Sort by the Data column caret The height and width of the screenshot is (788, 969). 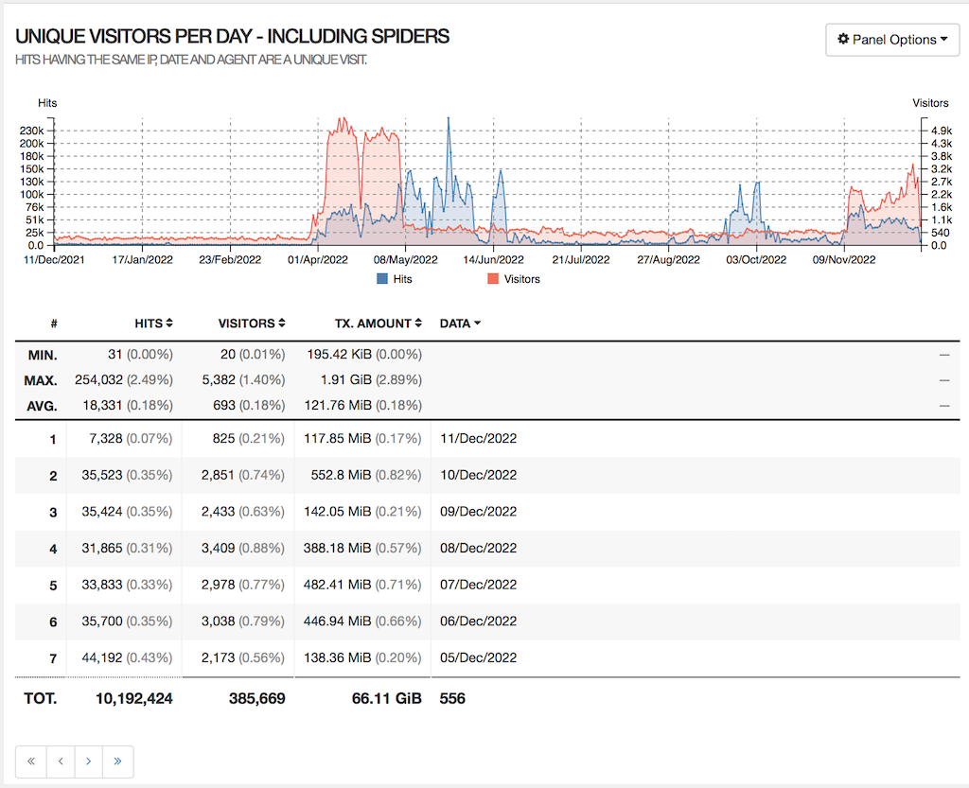[x=477, y=324]
